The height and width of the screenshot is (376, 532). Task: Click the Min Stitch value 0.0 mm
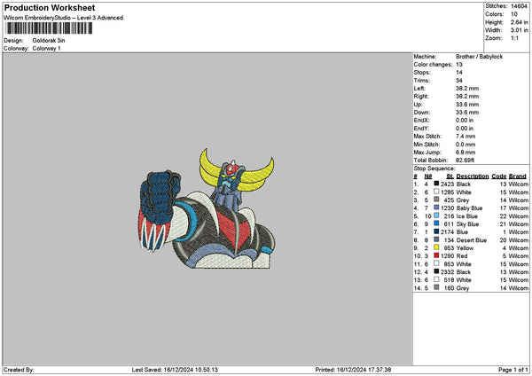(465, 145)
